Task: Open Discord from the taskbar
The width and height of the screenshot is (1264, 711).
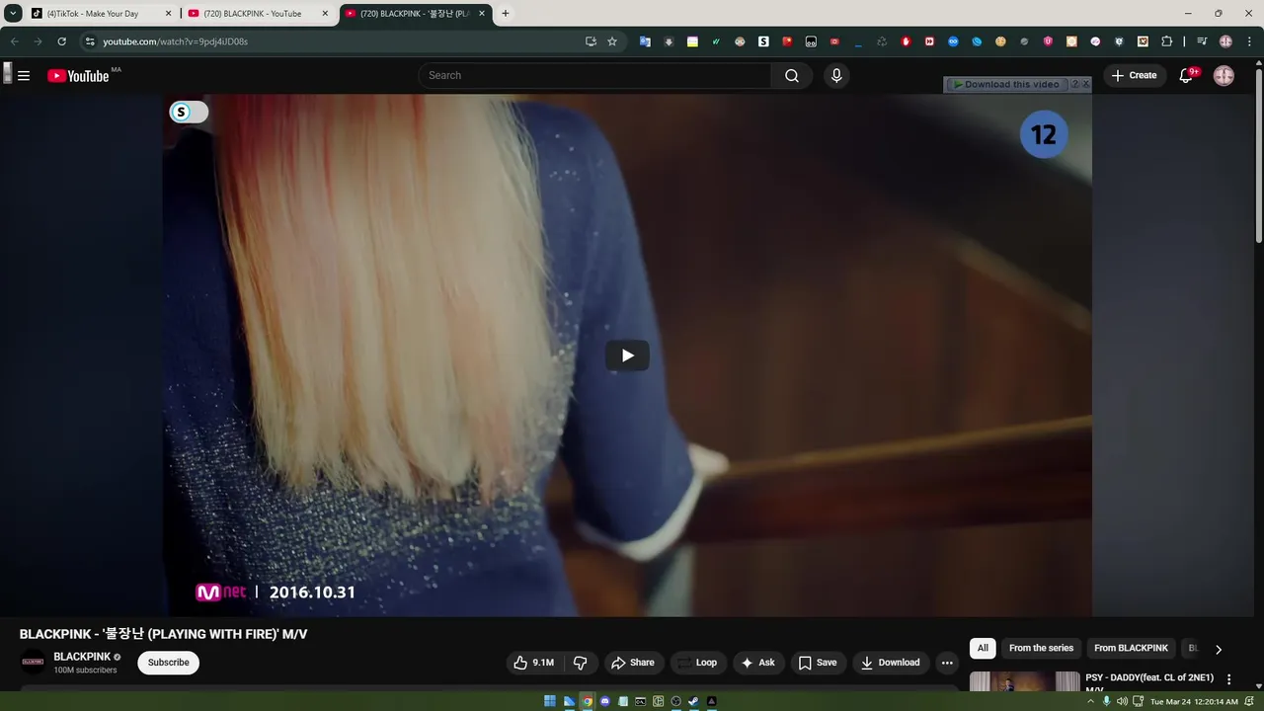Action: 604,701
